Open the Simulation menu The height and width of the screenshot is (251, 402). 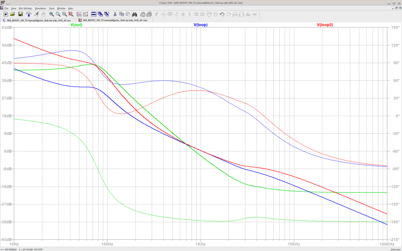coord(40,9)
